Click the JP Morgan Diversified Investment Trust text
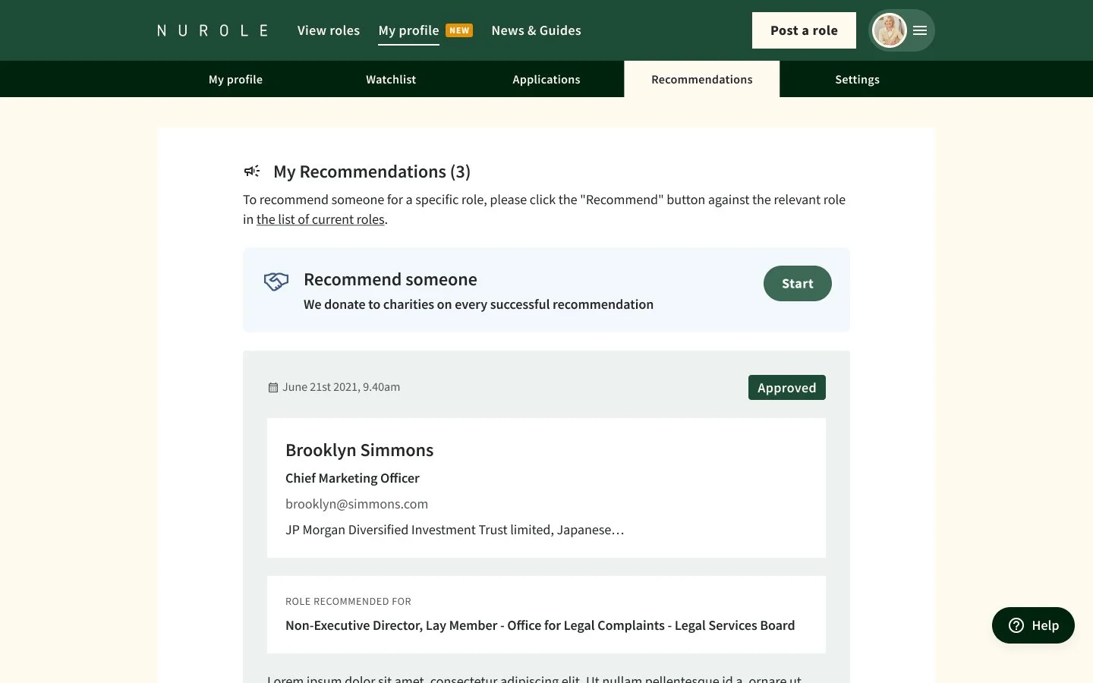The image size is (1093, 683). tap(455, 530)
